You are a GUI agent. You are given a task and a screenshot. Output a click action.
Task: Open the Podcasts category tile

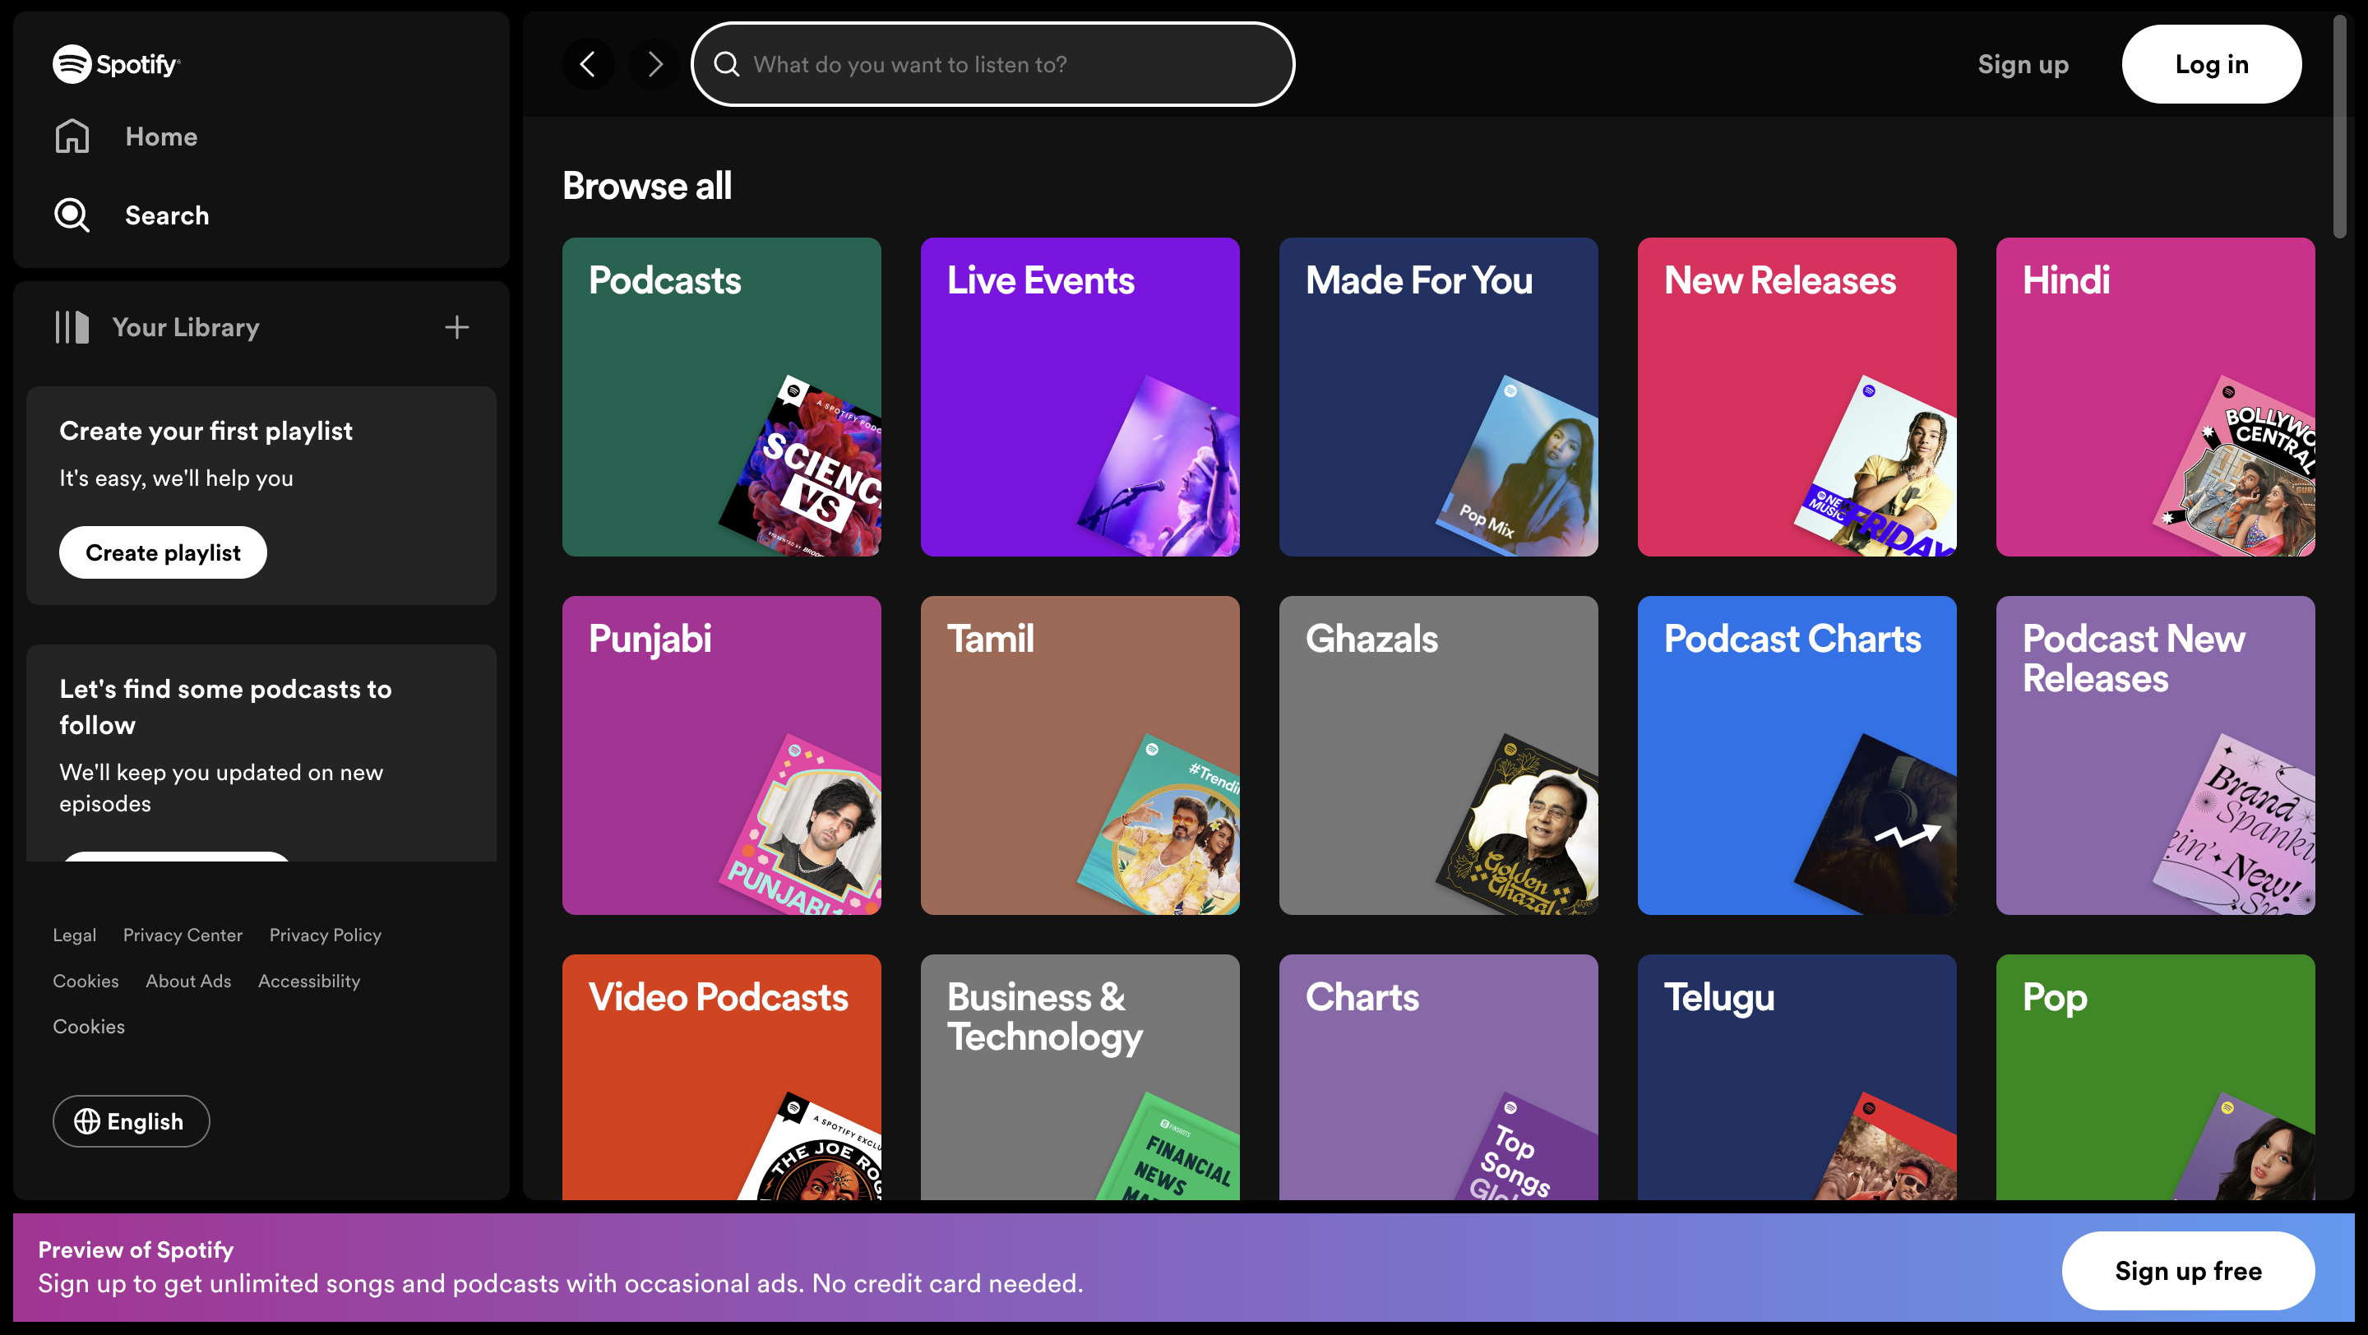(721, 397)
